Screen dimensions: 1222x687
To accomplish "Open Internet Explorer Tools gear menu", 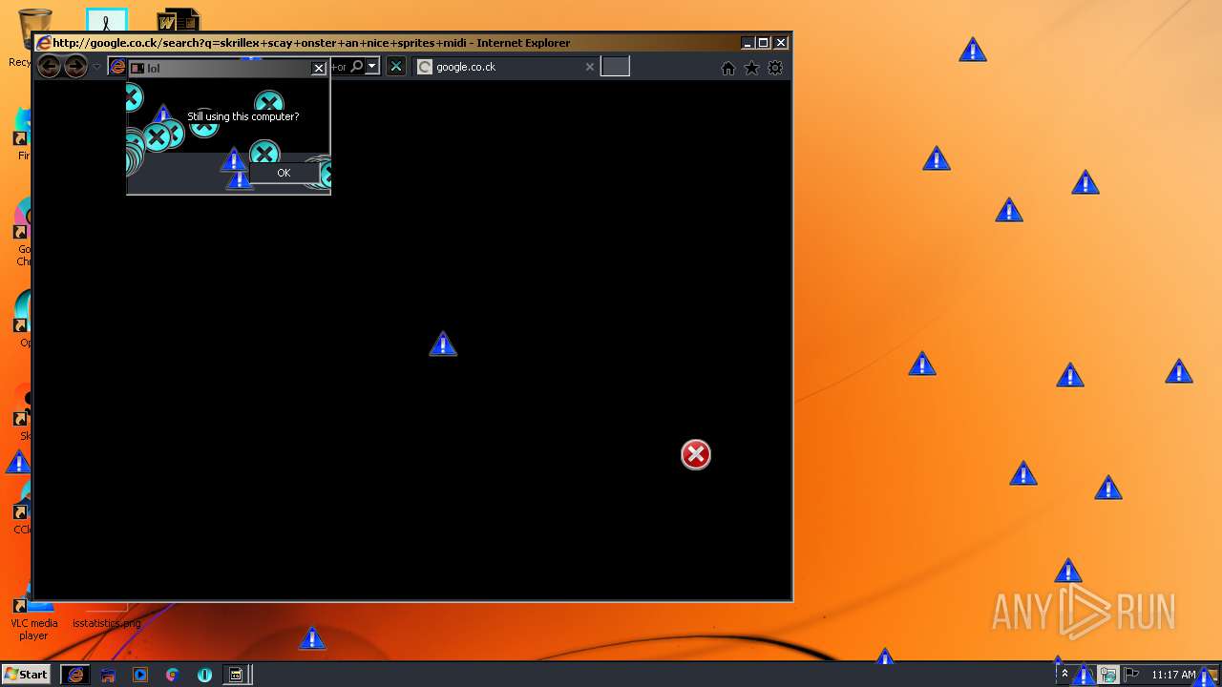I will [x=775, y=68].
